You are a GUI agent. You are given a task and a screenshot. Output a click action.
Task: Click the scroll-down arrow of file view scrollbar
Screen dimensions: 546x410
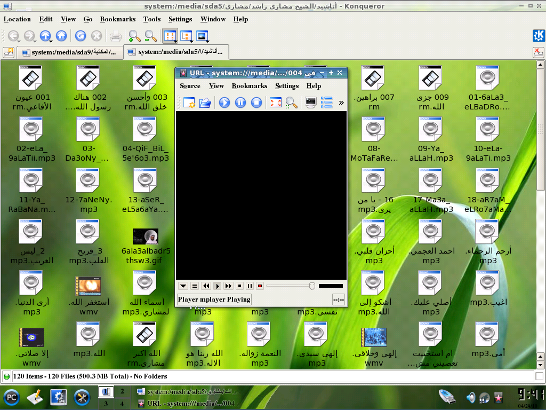click(540, 365)
